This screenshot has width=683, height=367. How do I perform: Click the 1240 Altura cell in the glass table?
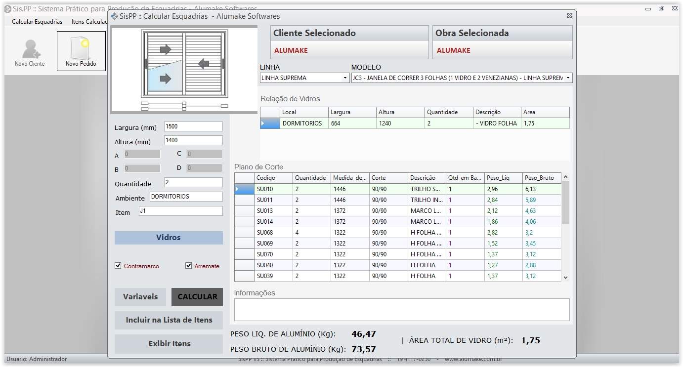pyautogui.click(x=400, y=123)
